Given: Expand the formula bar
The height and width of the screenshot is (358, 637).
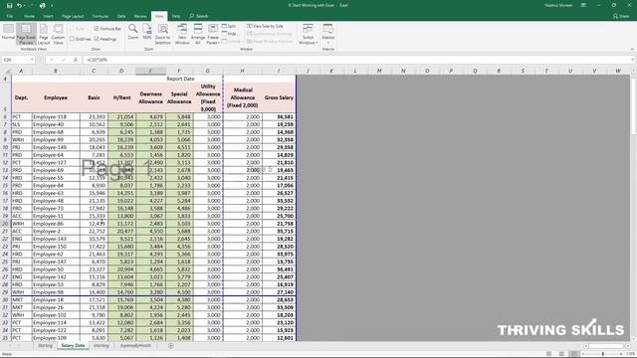Looking at the screenshot, I should [633, 60].
